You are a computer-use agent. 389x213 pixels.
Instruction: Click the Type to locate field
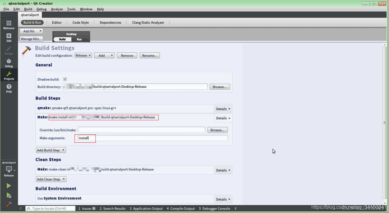(x=51, y=208)
